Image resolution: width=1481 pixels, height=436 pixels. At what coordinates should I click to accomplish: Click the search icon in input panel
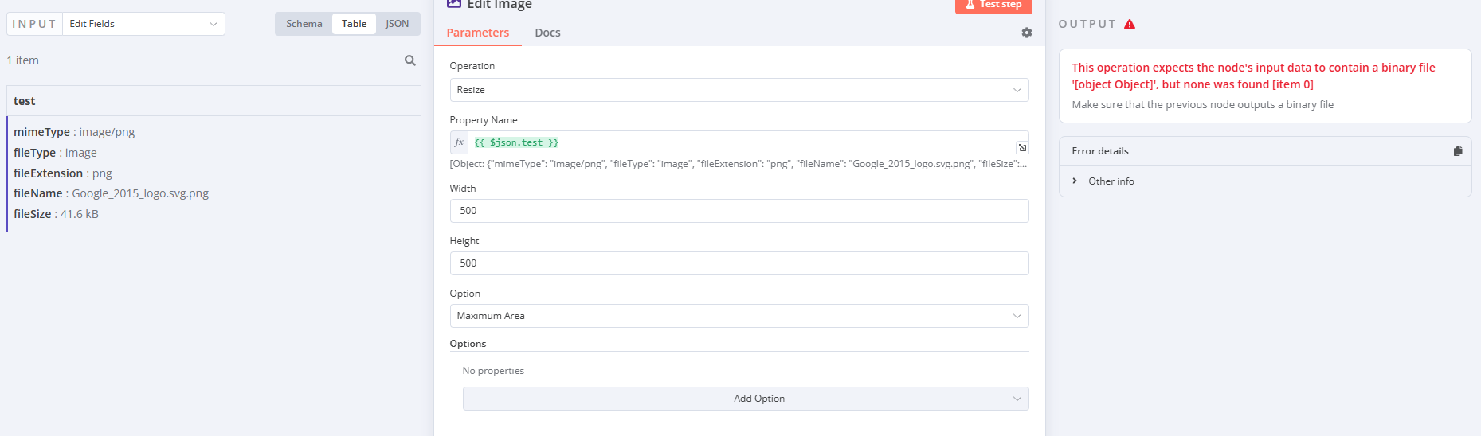click(410, 60)
